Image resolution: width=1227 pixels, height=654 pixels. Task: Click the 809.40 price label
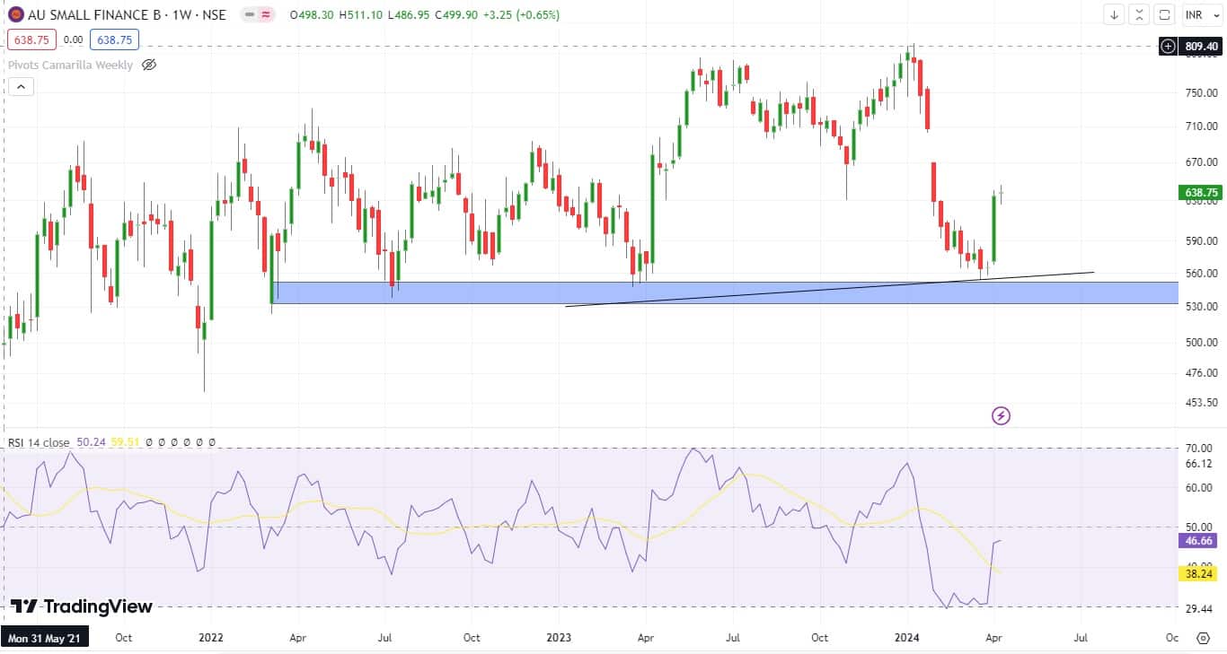tap(1200, 46)
